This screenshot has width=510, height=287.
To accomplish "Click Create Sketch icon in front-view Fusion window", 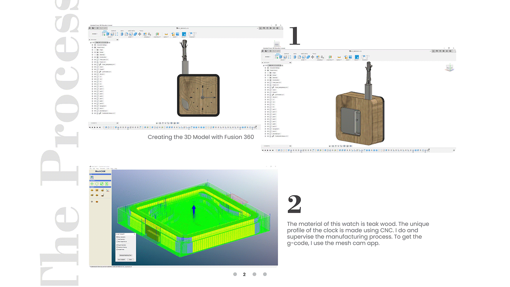I will pyautogui.click(x=103, y=34).
